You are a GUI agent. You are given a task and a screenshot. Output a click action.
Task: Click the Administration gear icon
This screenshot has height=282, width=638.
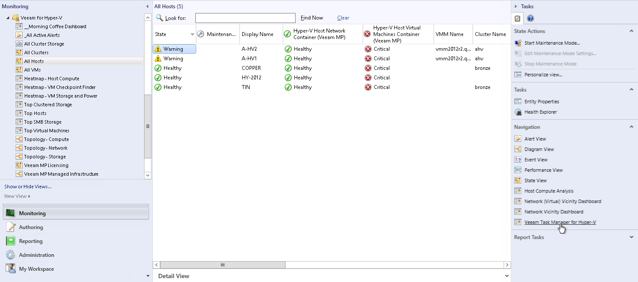pos(11,255)
